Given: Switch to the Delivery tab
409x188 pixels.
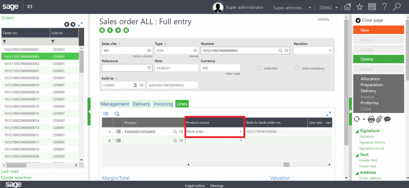Looking at the screenshot, I should 141,104.
